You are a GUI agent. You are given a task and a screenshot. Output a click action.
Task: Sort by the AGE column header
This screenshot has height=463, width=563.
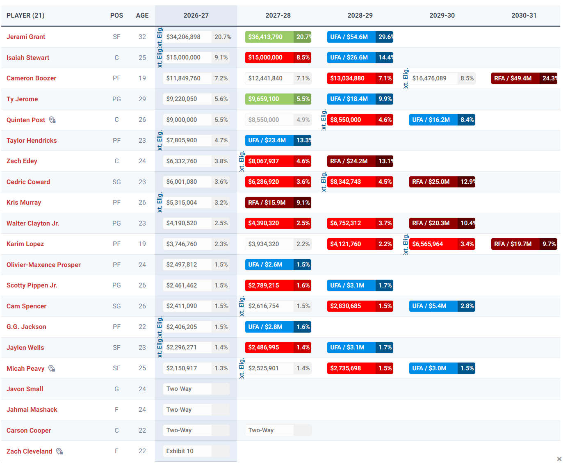tap(142, 16)
